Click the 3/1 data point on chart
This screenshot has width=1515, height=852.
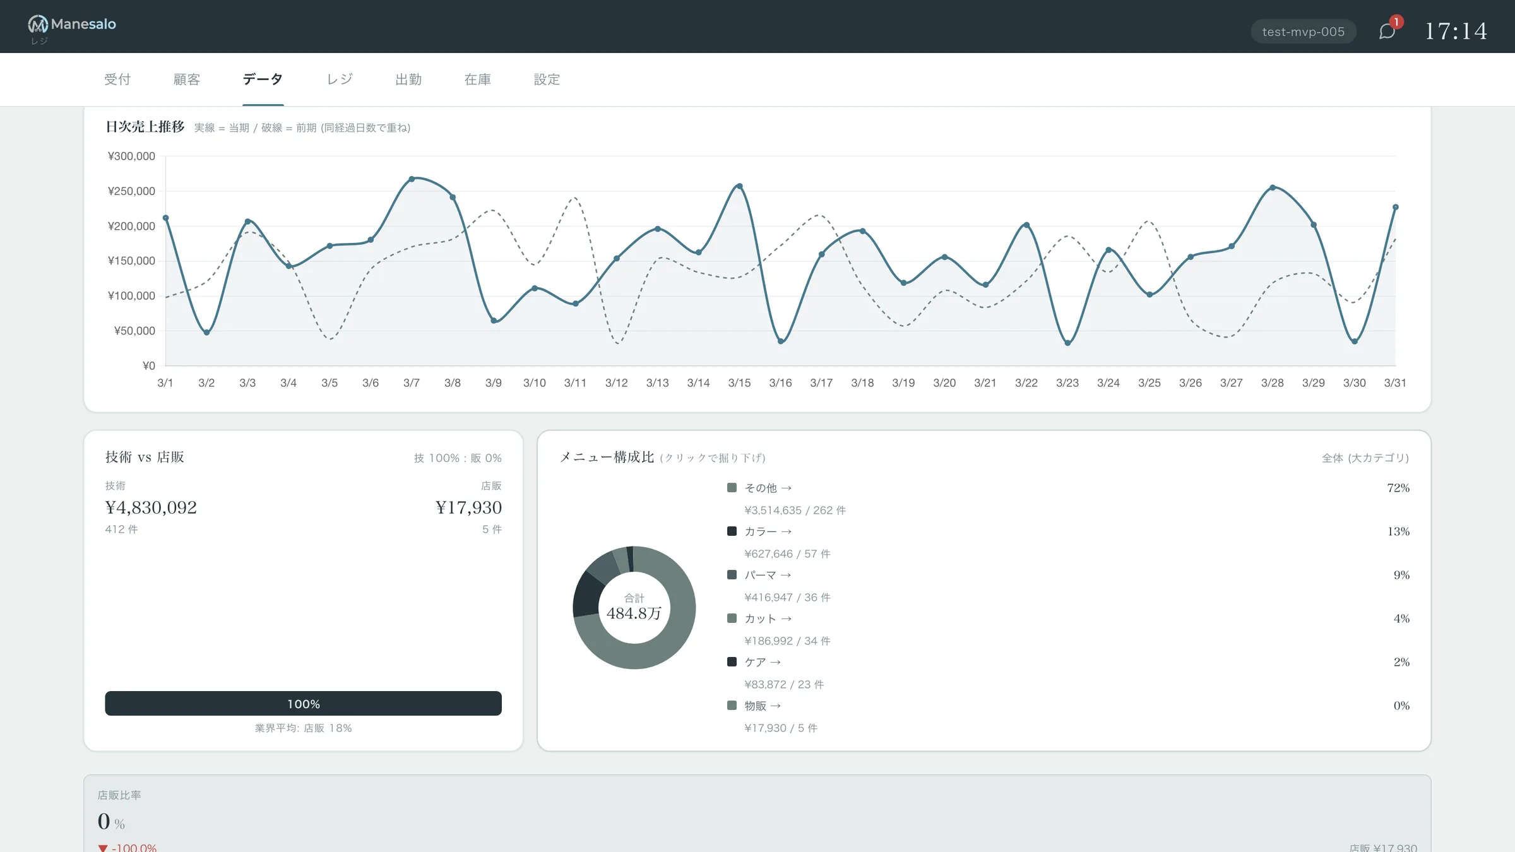point(165,218)
